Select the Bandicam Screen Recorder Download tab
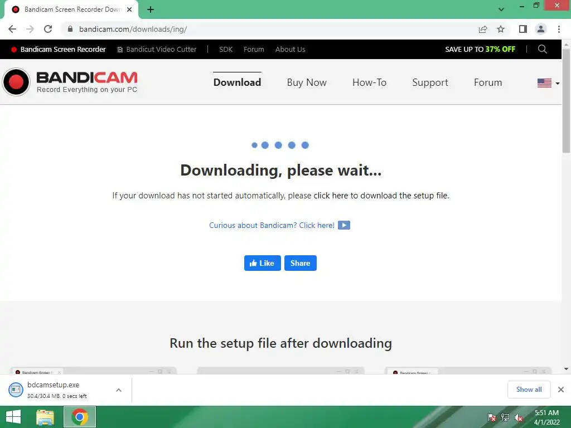 coord(71,9)
